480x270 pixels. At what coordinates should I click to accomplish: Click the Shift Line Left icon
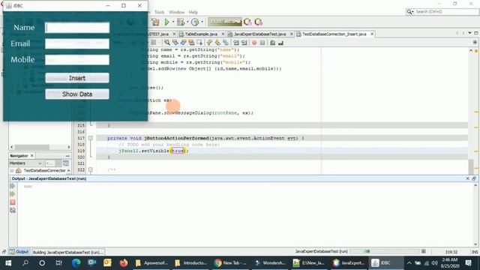point(236,43)
